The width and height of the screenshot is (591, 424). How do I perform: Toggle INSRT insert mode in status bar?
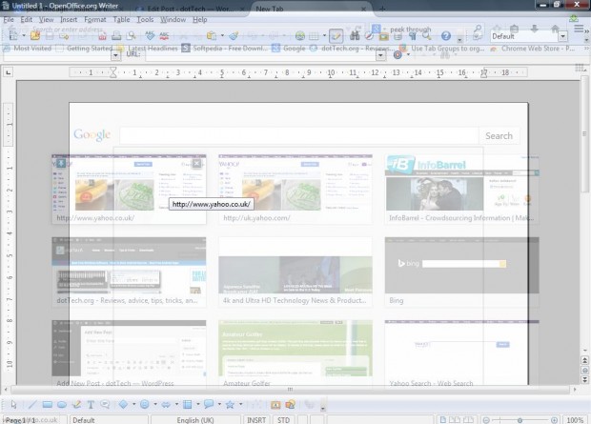(256, 420)
